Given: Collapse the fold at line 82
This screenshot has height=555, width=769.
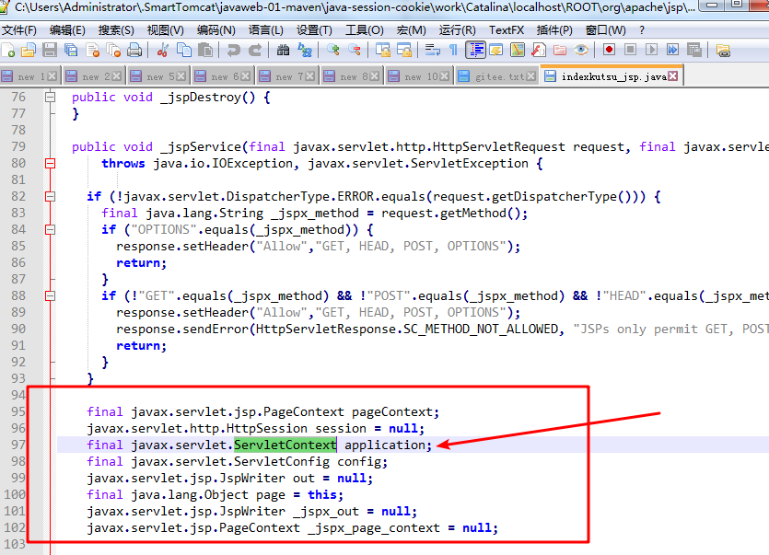Looking at the screenshot, I should (x=50, y=197).
